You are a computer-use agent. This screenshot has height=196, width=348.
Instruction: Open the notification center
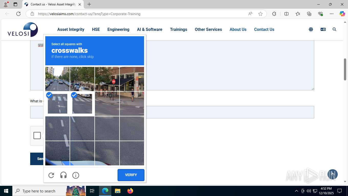[340, 191]
